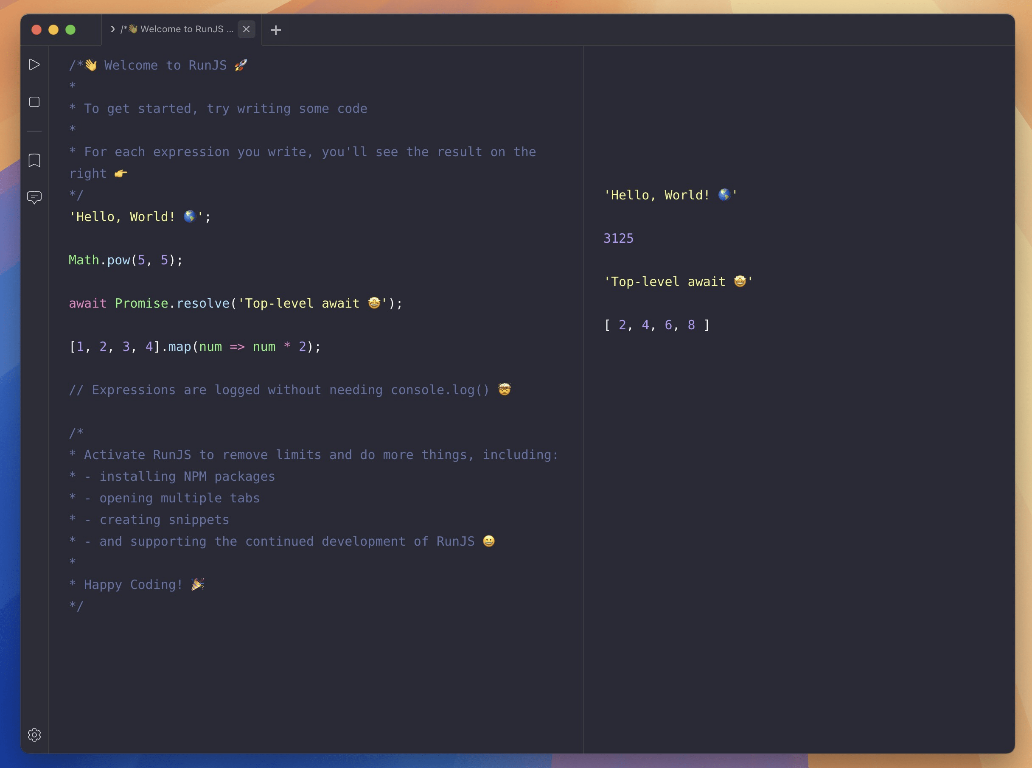Open snippets via the bookmark icon

[34, 160]
